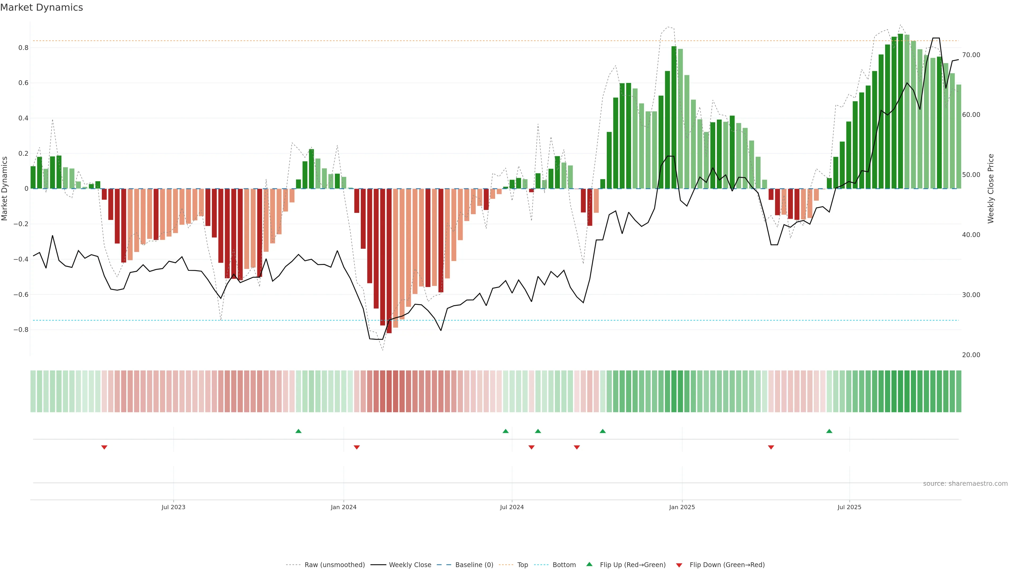Click the Flip Up legend triangle icon
The image size is (1021, 574).
click(x=589, y=564)
